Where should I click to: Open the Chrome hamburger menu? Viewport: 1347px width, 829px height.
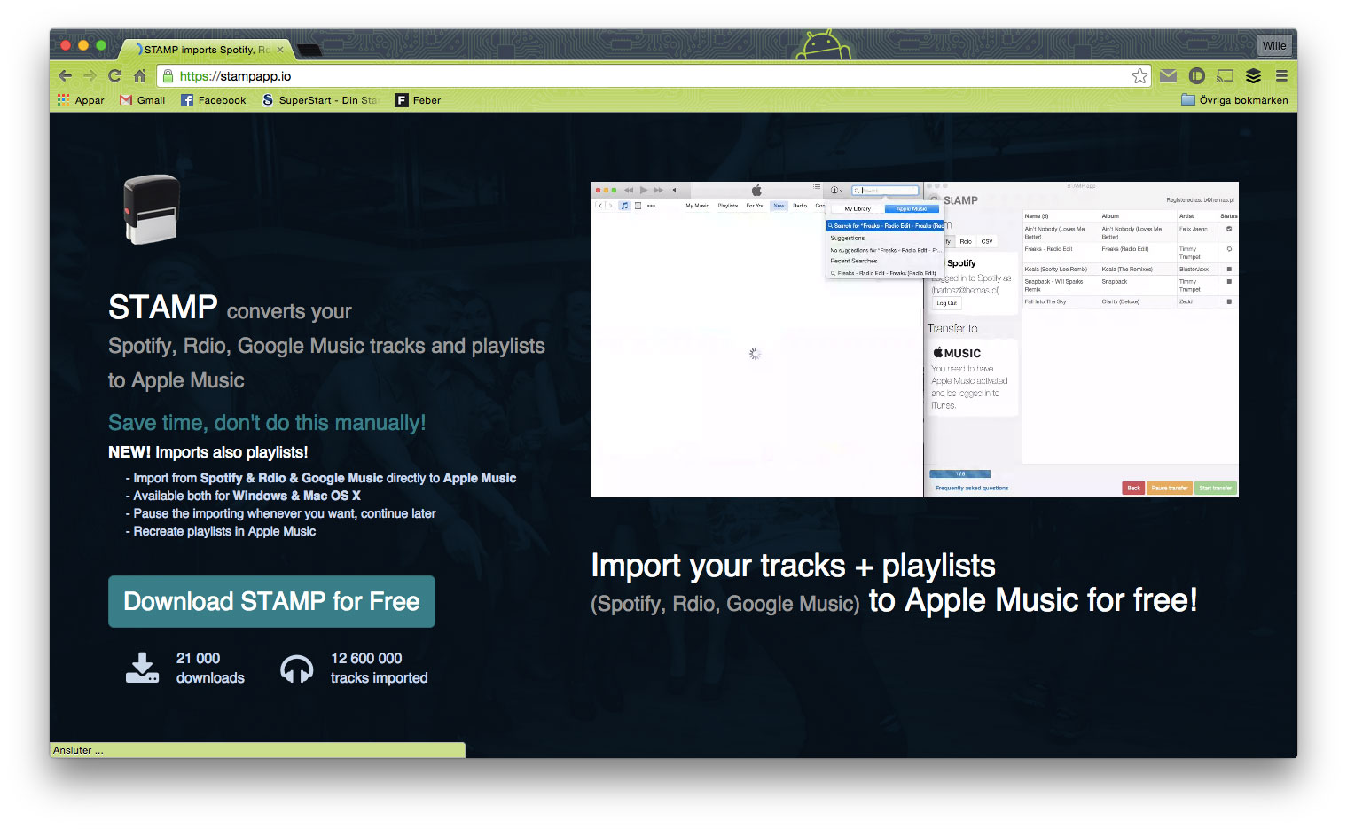(1281, 76)
